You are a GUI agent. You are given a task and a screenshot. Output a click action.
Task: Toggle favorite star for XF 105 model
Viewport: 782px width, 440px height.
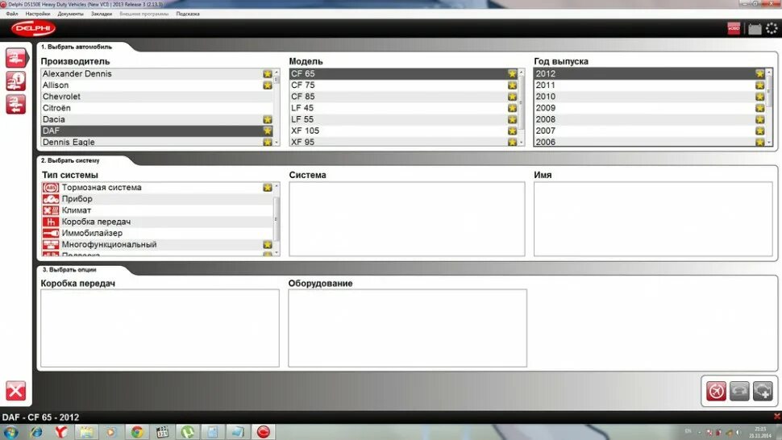tap(512, 131)
